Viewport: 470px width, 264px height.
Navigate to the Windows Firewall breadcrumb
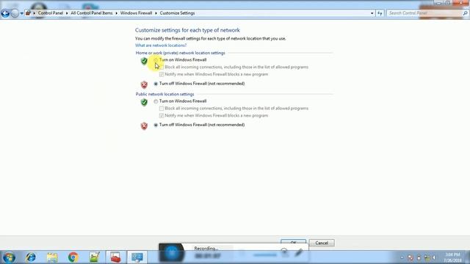pyautogui.click(x=136, y=13)
